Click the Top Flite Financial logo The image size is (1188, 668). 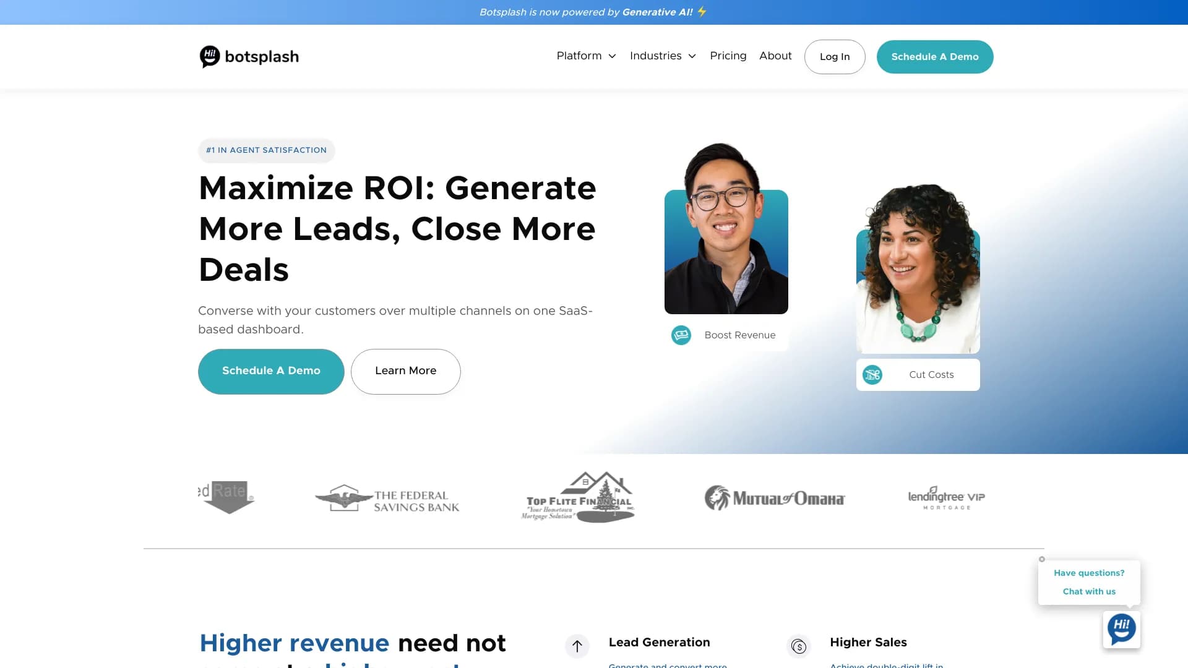(577, 497)
